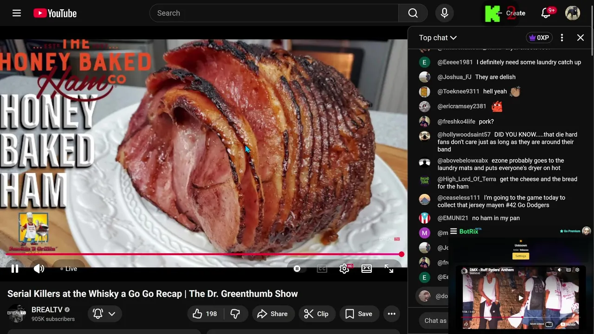Share the video
The height and width of the screenshot is (334, 594).
pos(272,314)
